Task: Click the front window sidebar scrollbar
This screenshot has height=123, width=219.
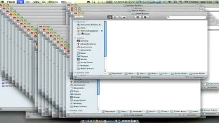Action: pyautogui.click(x=105, y=39)
